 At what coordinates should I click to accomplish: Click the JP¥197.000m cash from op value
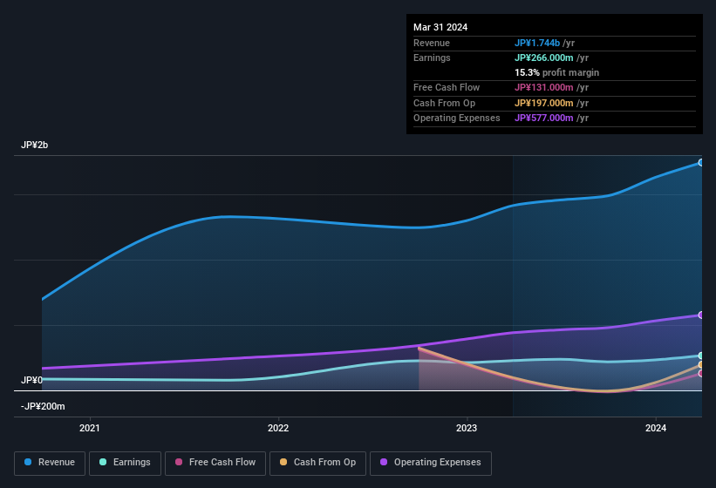click(544, 103)
